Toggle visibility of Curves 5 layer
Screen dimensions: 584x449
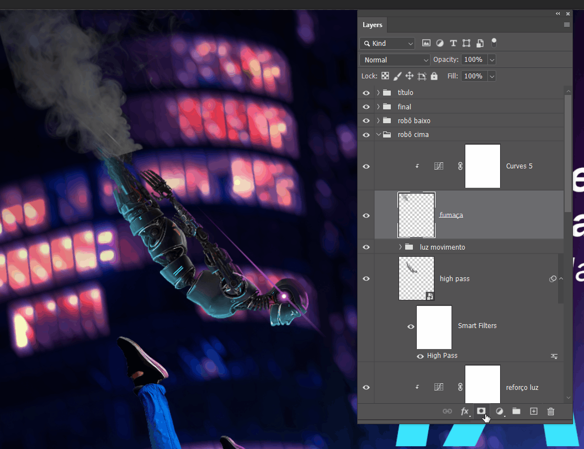click(x=366, y=167)
